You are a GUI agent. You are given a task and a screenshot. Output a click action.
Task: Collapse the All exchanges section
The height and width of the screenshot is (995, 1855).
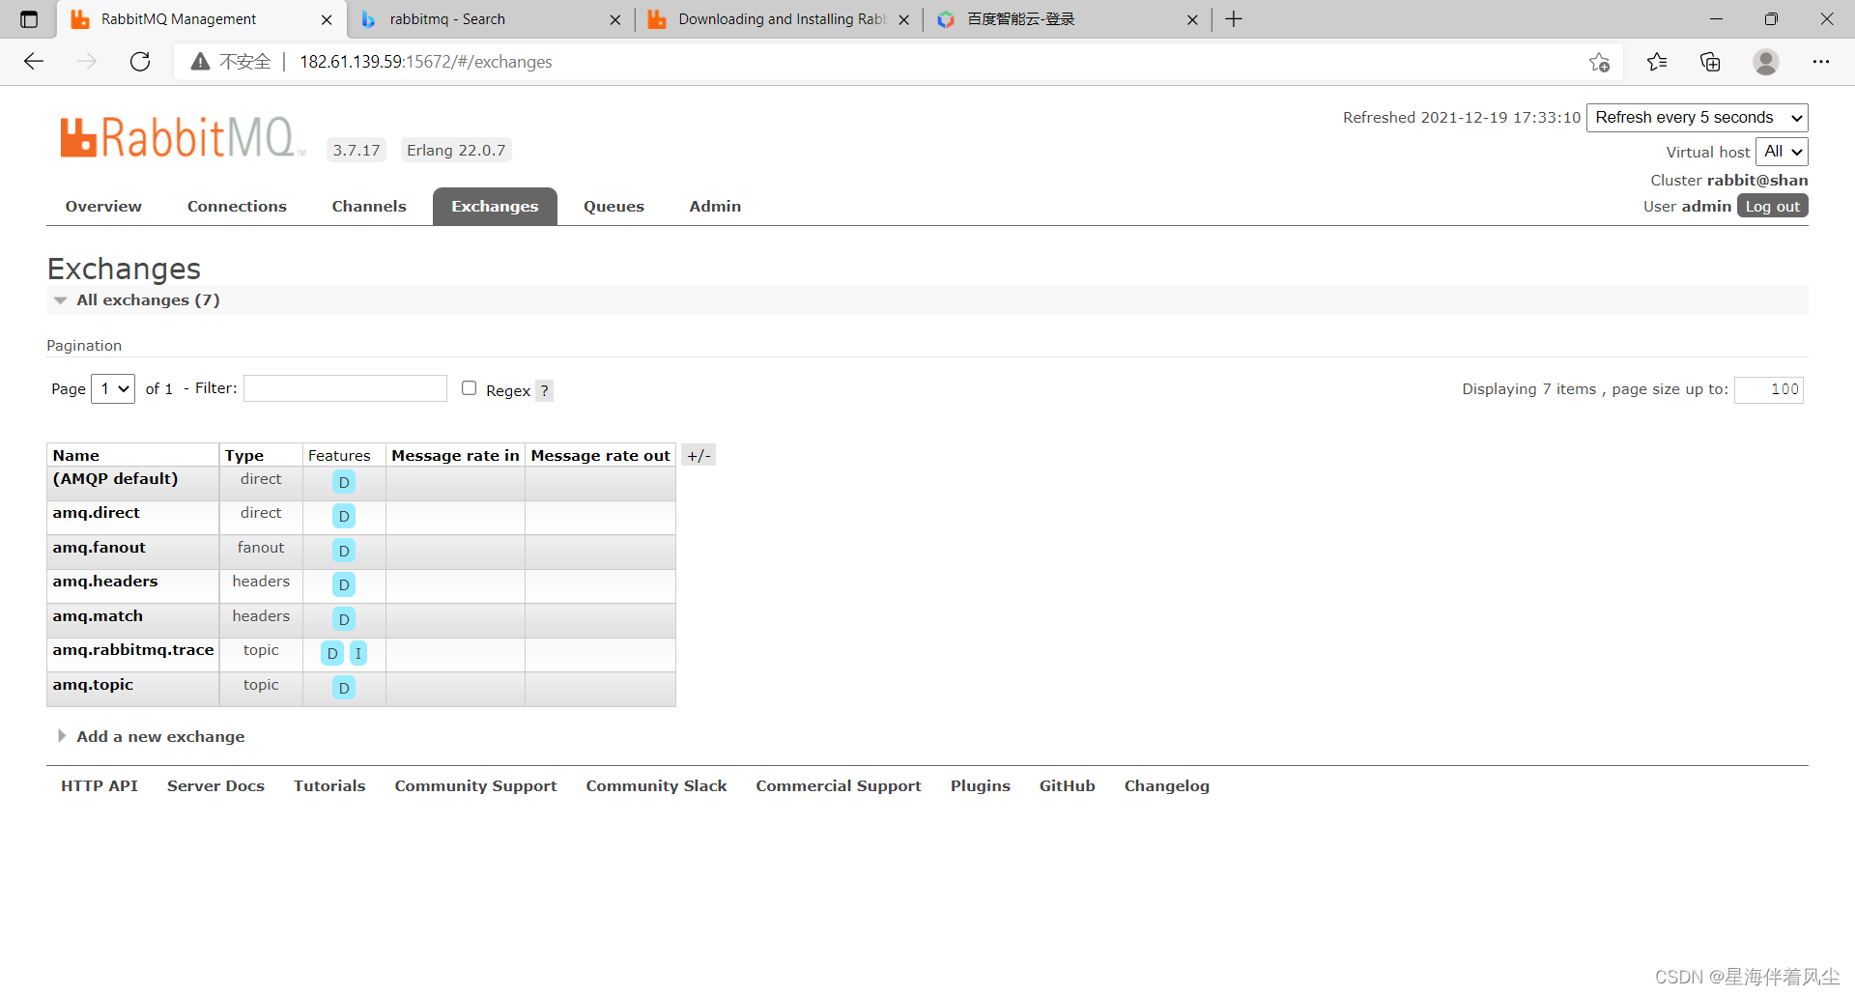(x=61, y=299)
